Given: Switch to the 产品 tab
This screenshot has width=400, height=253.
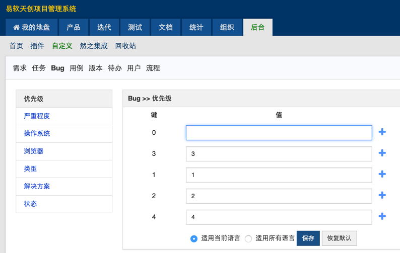Looking at the screenshot, I should 74,27.
